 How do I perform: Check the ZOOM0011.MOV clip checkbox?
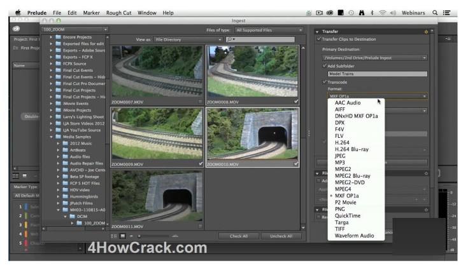tap(201, 226)
